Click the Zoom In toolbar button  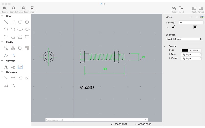click(5, 9)
